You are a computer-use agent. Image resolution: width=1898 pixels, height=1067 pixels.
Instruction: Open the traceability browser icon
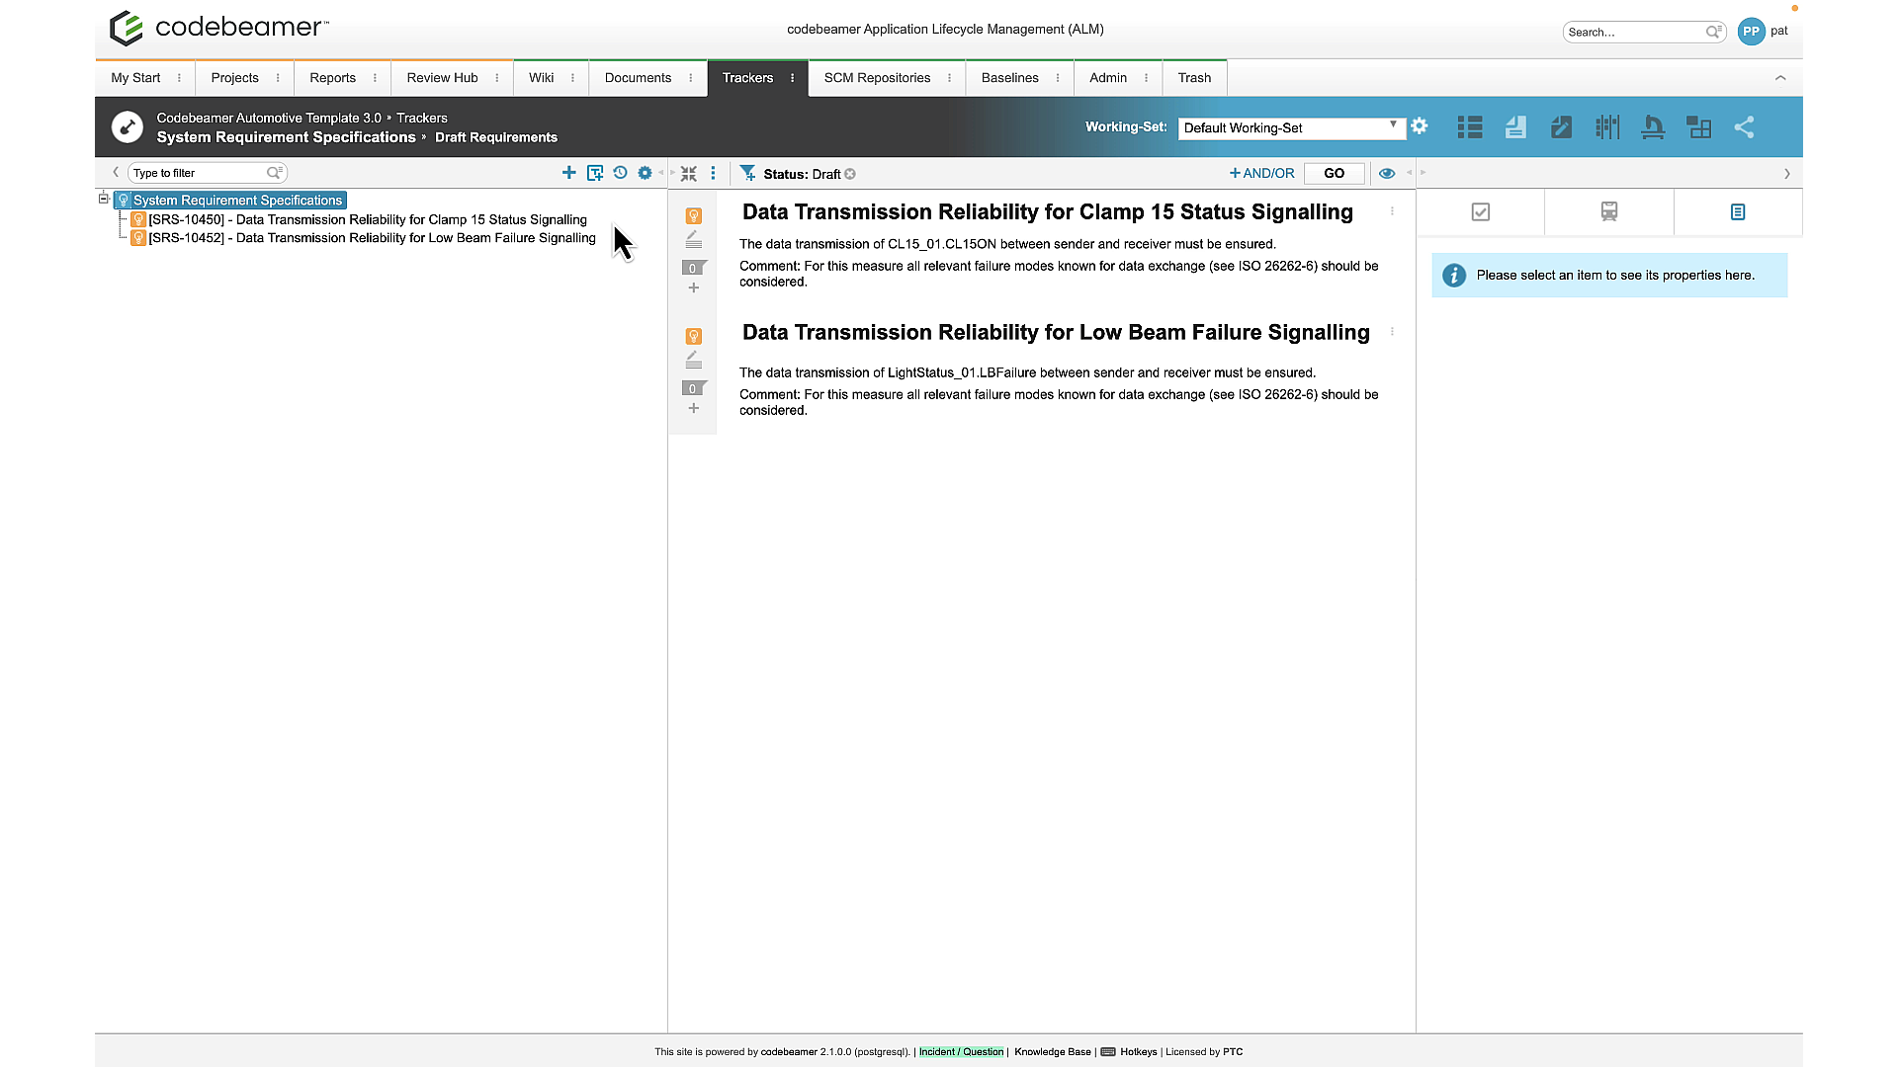click(1607, 126)
